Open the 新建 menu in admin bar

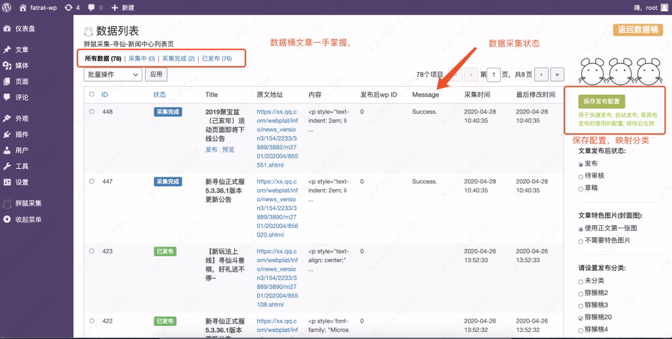(122, 7)
